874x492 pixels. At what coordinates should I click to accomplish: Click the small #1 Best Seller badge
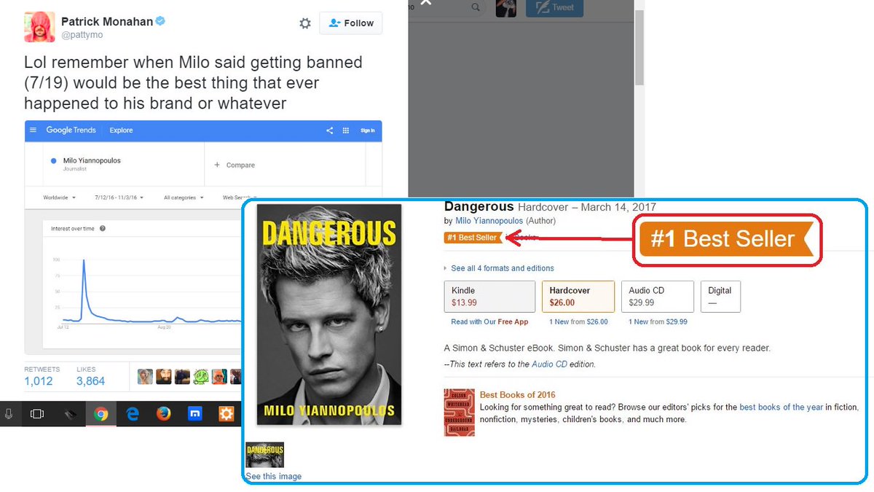tap(473, 238)
